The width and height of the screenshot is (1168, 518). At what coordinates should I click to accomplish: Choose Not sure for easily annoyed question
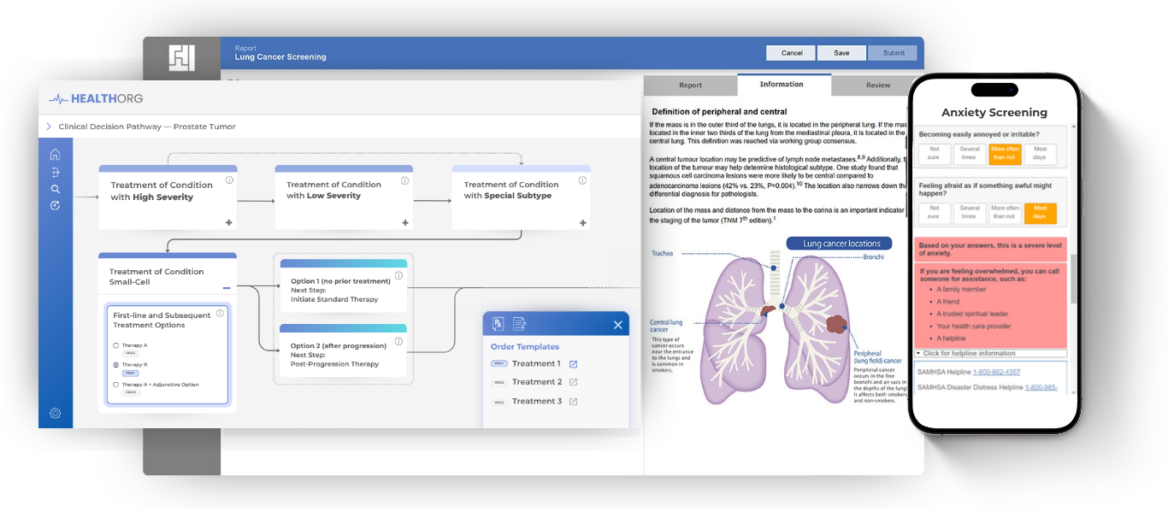(935, 154)
